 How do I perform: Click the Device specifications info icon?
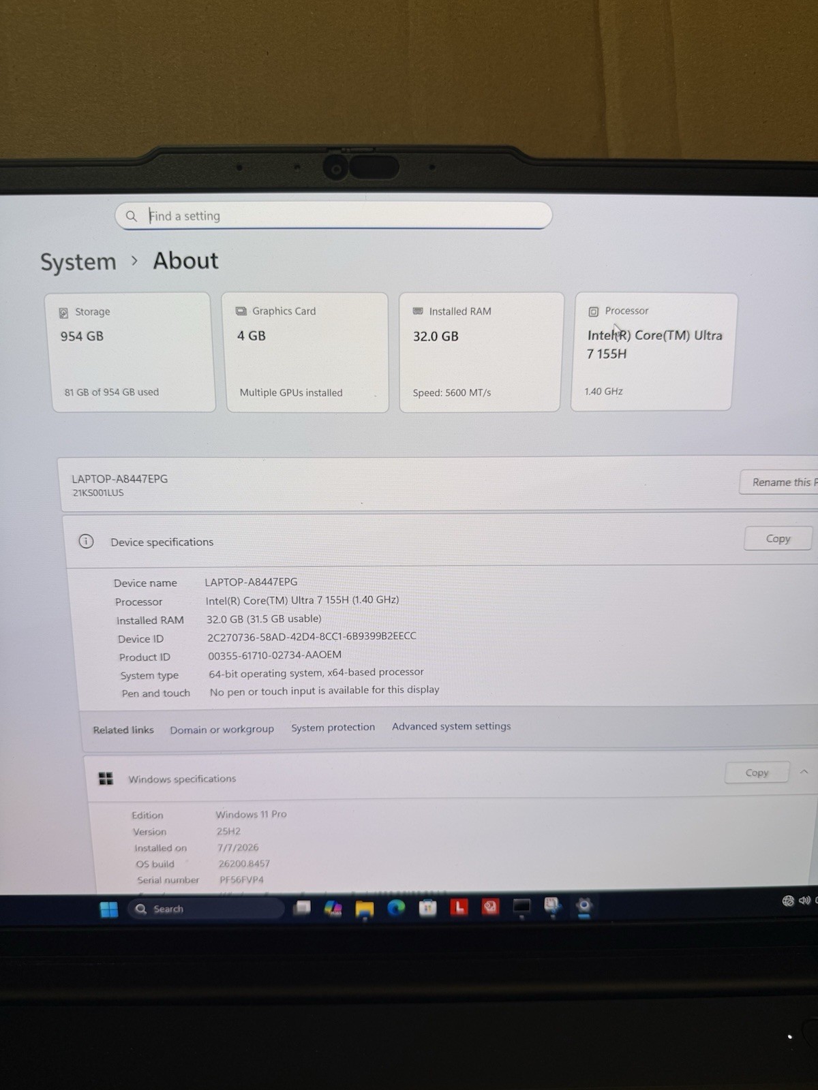click(86, 541)
